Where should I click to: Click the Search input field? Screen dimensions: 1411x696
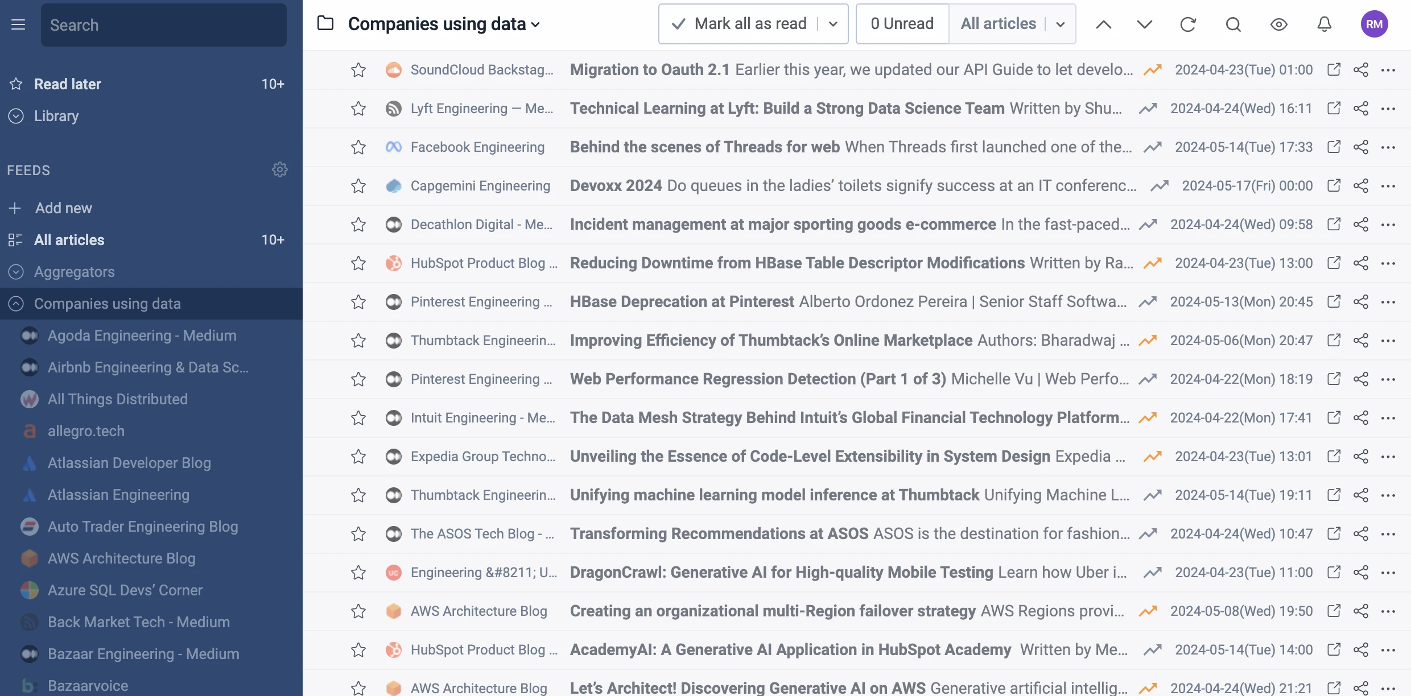164,25
